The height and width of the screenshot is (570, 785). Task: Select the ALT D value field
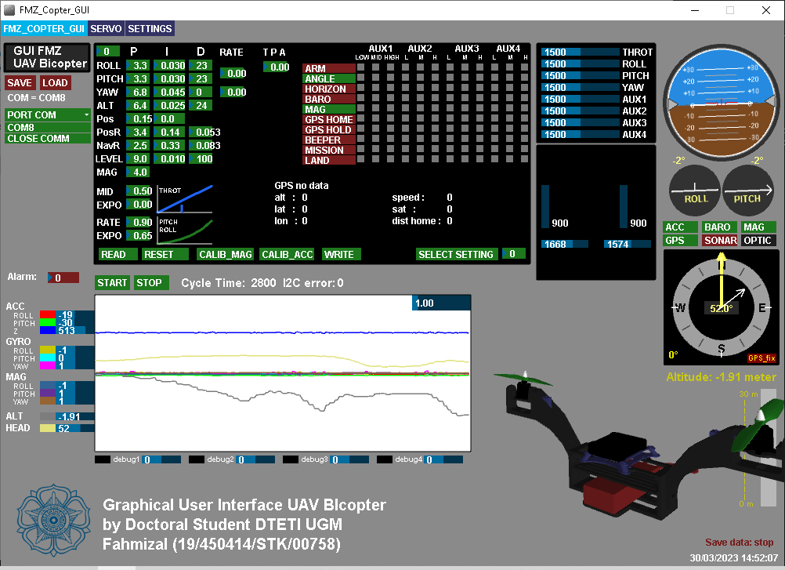pyautogui.click(x=201, y=106)
